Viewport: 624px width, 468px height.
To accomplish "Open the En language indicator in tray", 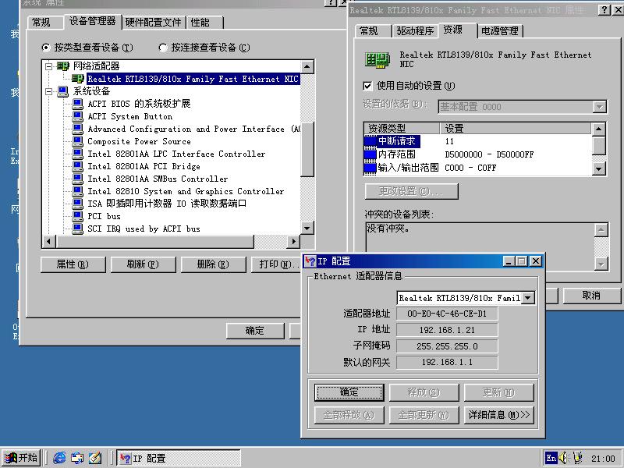I will [x=551, y=458].
